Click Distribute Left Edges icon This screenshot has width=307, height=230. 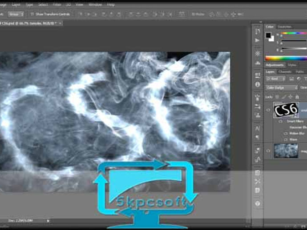pos(155,14)
